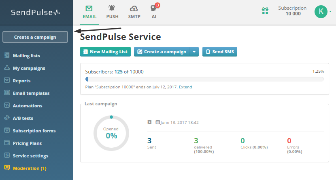
Task: Switch to the SMTP tab
Action: point(134,12)
